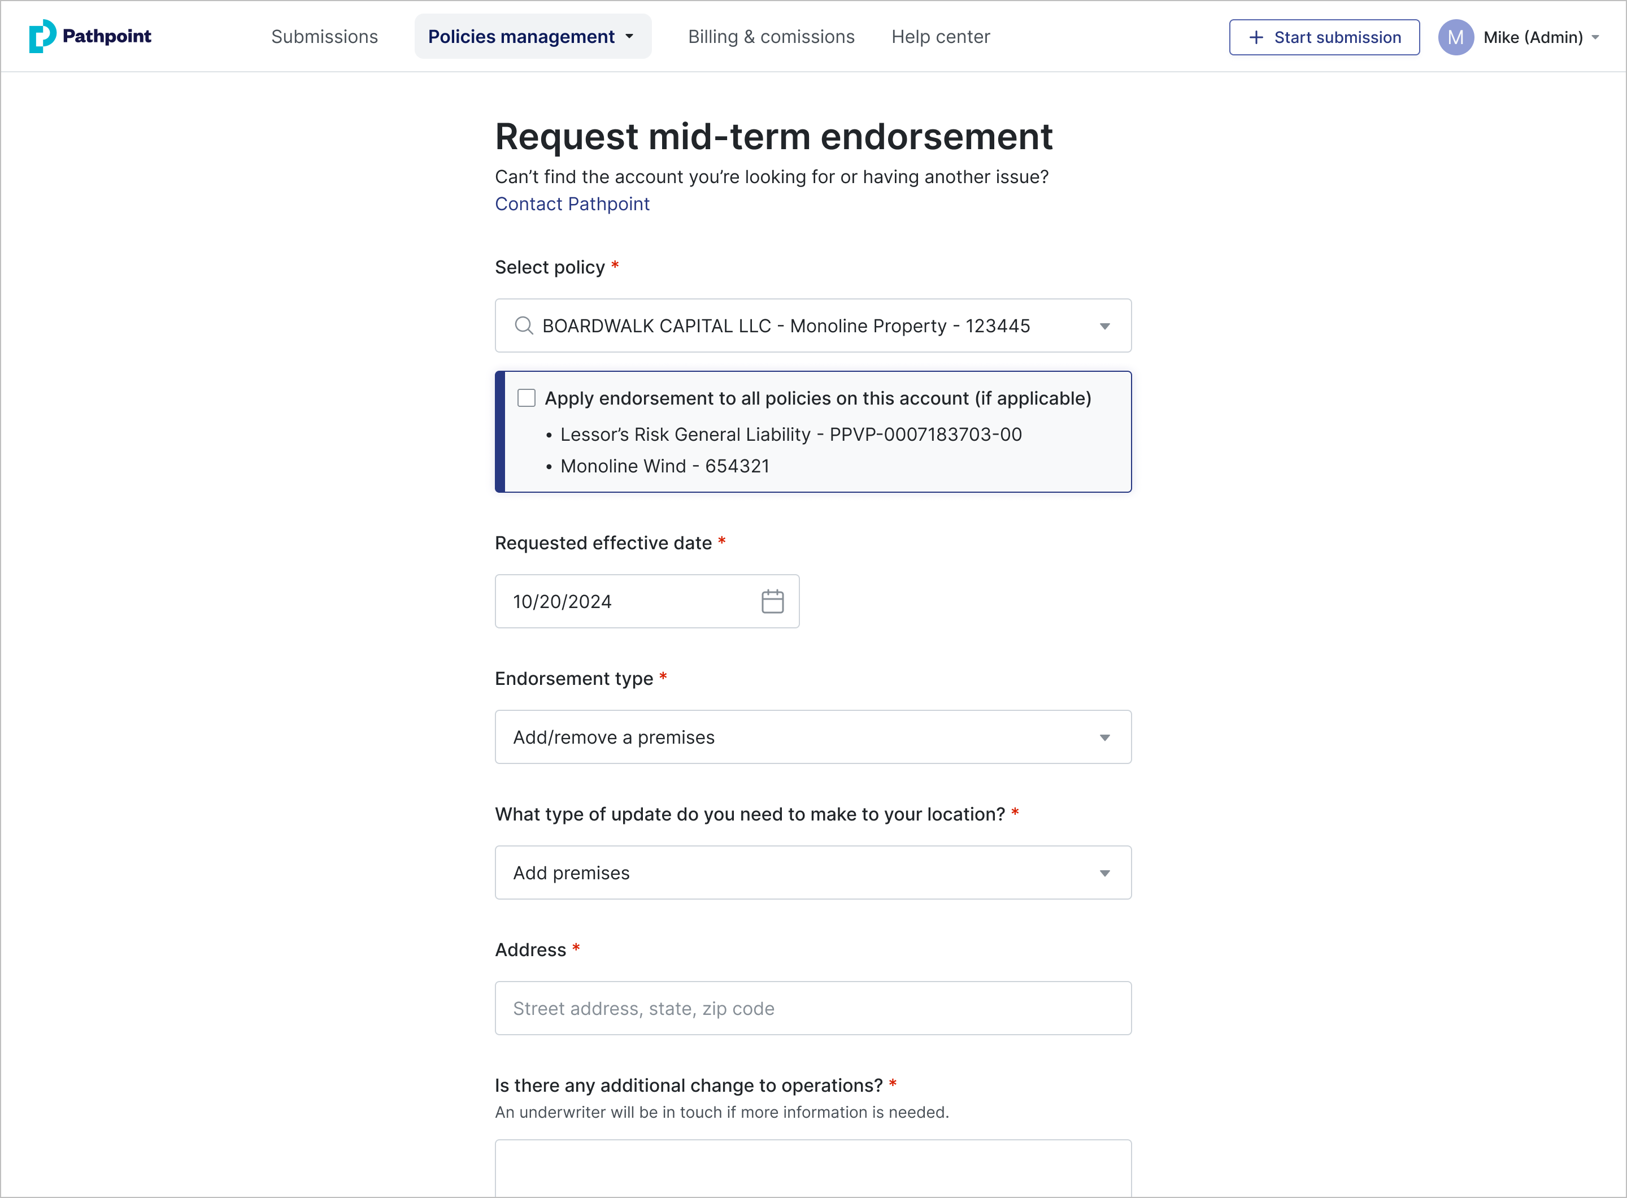The height and width of the screenshot is (1198, 1627).
Task: Enable apply endorsement to all policies checkbox
Action: coord(527,398)
